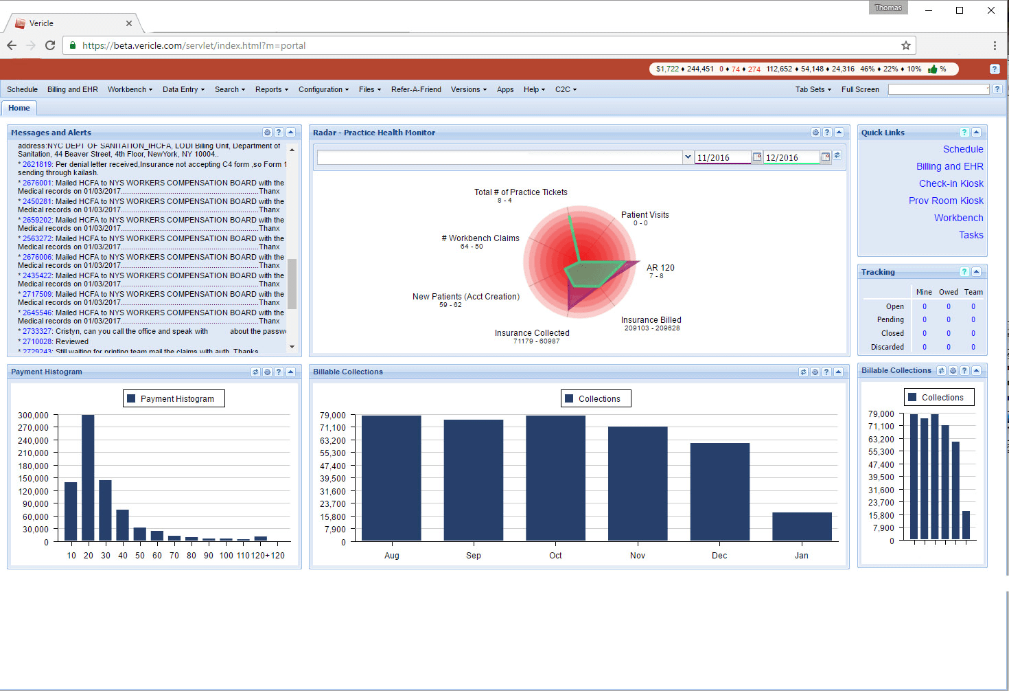Open the Data Entry dropdown menu
1009x691 pixels.
coord(183,89)
